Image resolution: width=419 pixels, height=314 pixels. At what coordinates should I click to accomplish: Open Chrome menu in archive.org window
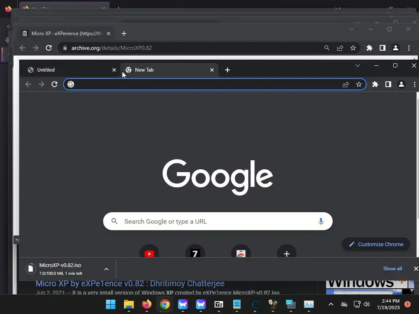click(x=409, y=48)
